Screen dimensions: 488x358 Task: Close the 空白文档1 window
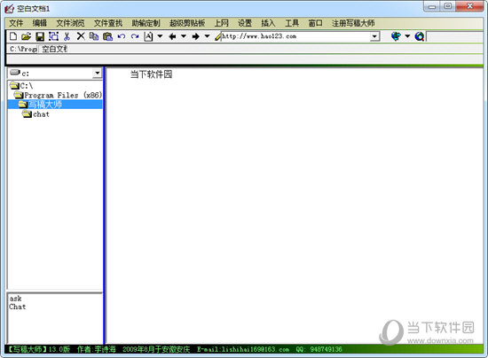[469, 6]
